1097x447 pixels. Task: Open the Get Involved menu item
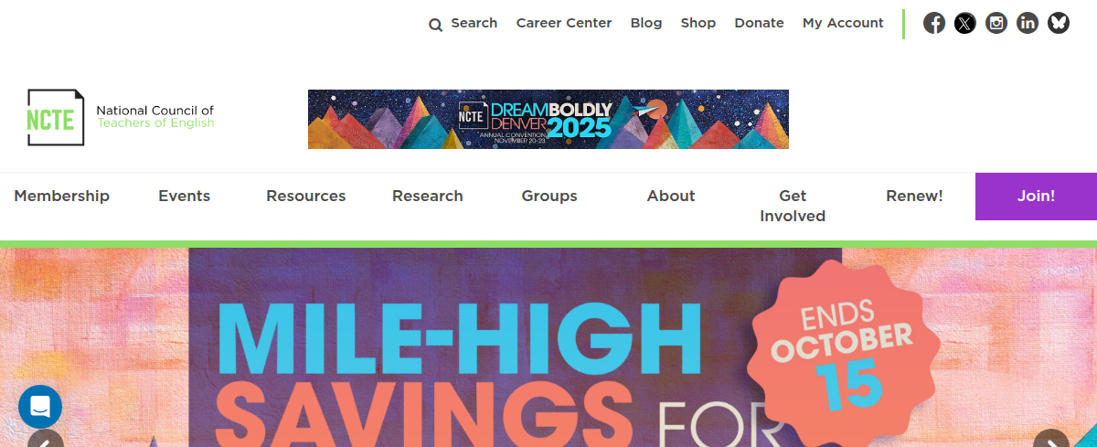click(x=793, y=206)
